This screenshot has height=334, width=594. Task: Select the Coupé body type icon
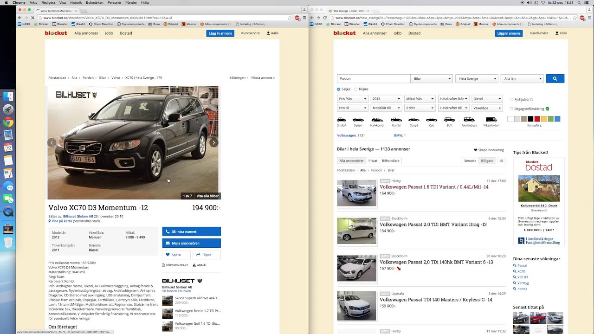coord(414,120)
